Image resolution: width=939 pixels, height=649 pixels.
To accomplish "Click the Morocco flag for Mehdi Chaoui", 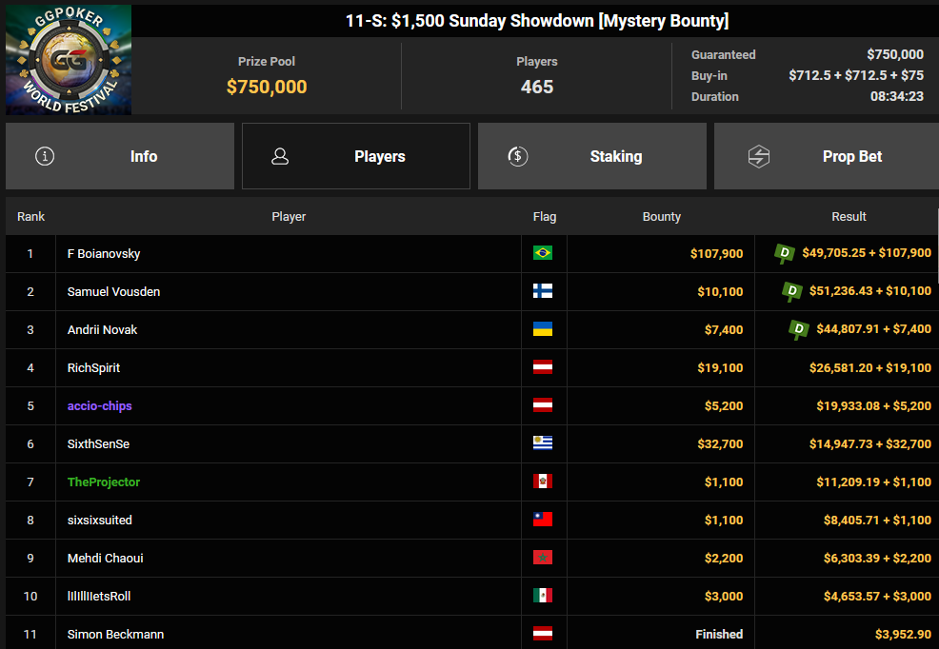I will [543, 558].
